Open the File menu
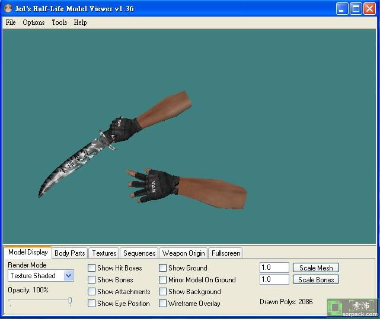The image size is (380, 319). click(x=11, y=22)
